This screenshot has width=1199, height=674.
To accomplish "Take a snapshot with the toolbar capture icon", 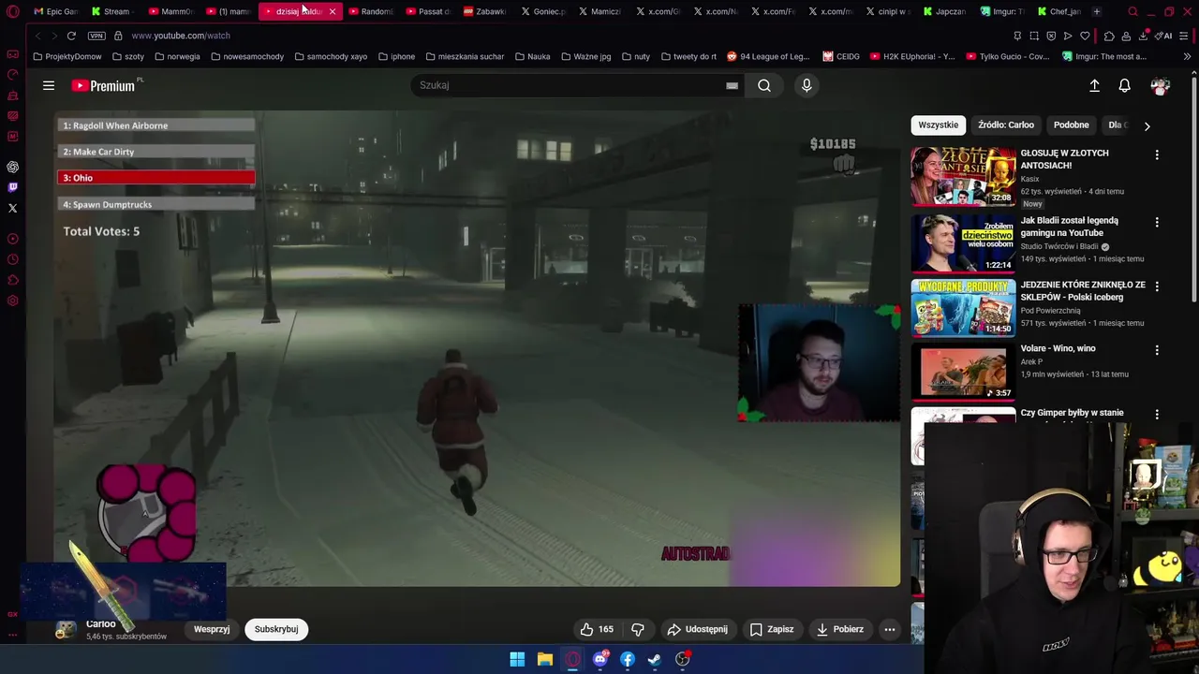I will 1034,36.
